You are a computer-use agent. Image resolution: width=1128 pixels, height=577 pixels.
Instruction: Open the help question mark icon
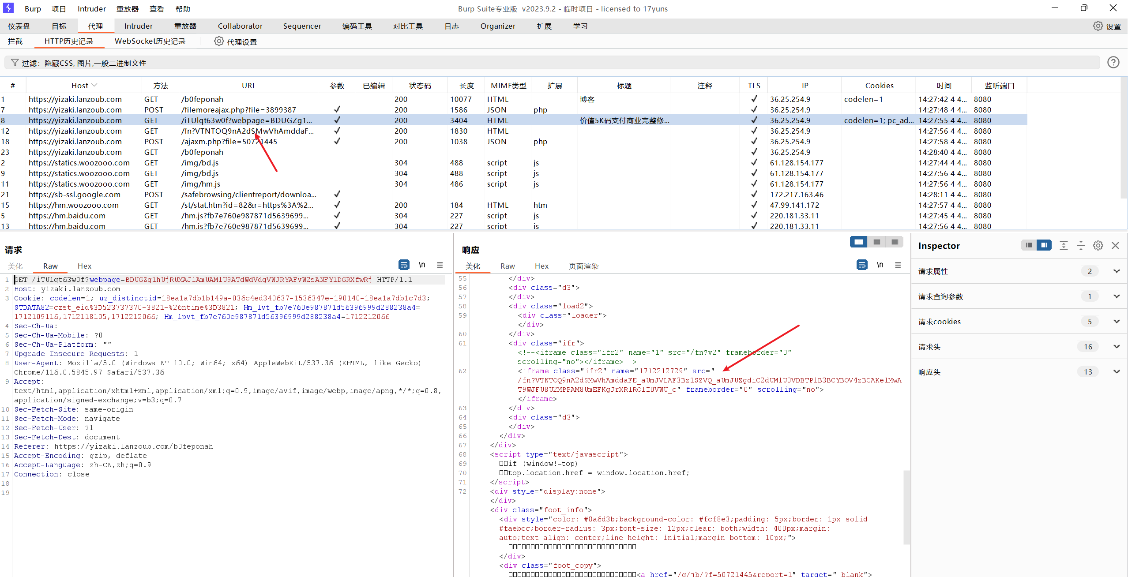click(1113, 63)
